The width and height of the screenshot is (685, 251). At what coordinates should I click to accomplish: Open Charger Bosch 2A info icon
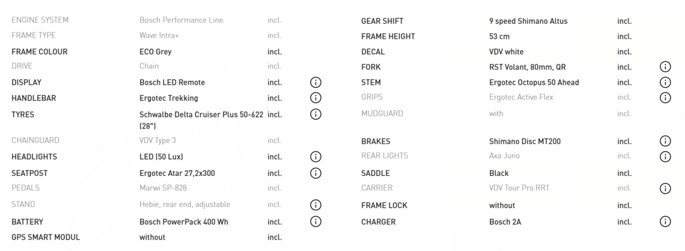point(665,222)
